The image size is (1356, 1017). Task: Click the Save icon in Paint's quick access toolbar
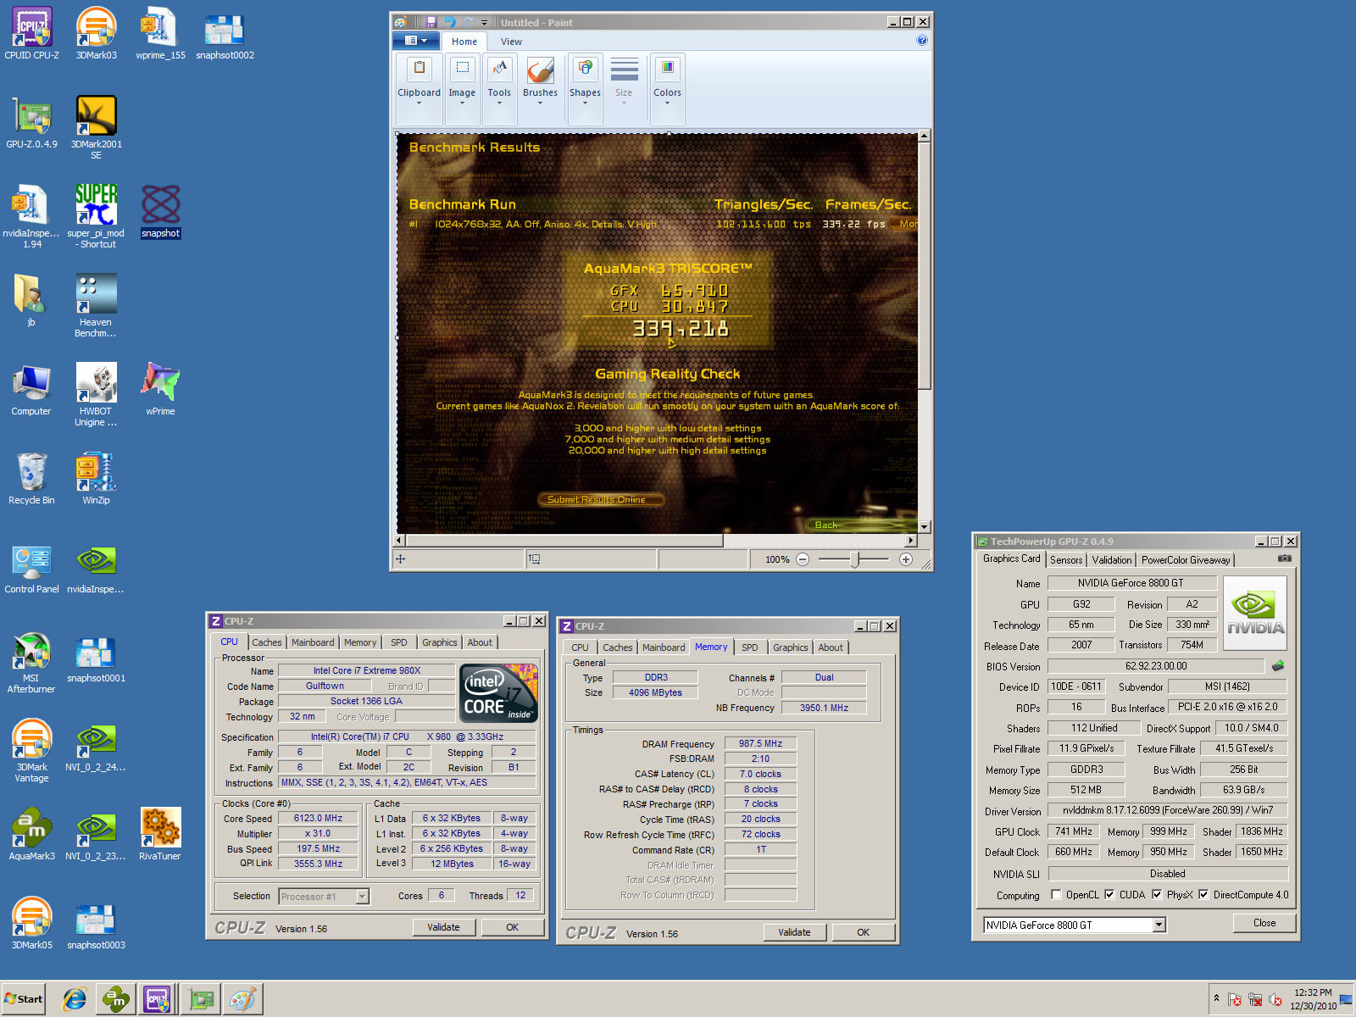point(431,22)
